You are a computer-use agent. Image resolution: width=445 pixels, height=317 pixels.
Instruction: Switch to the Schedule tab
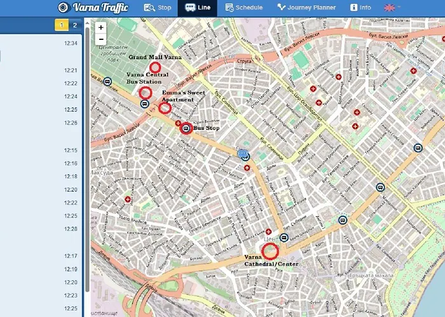coord(243,8)
